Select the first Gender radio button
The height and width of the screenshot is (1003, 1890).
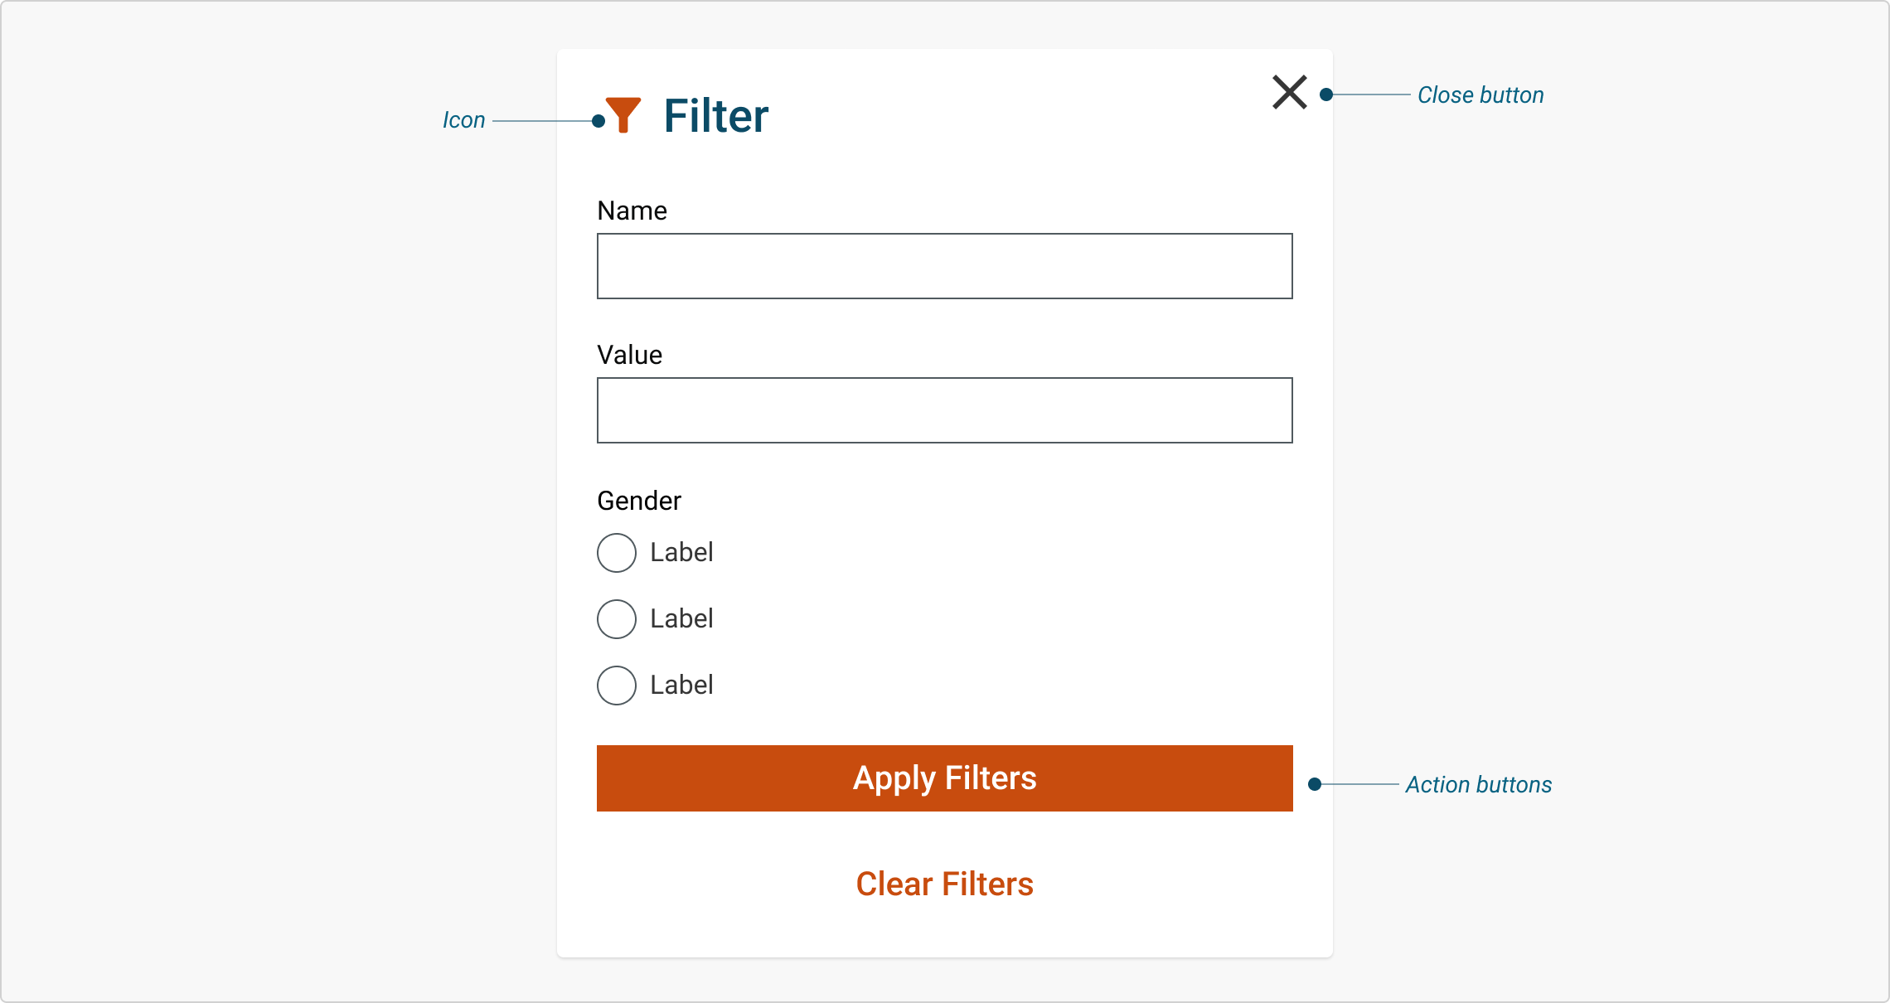[617, 553]
